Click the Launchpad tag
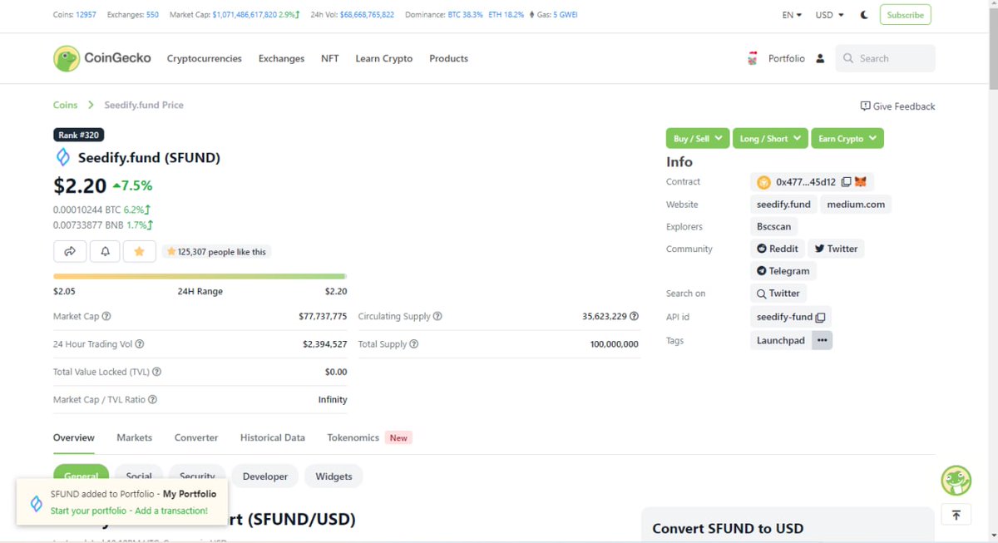 click(x=781, y=340)
